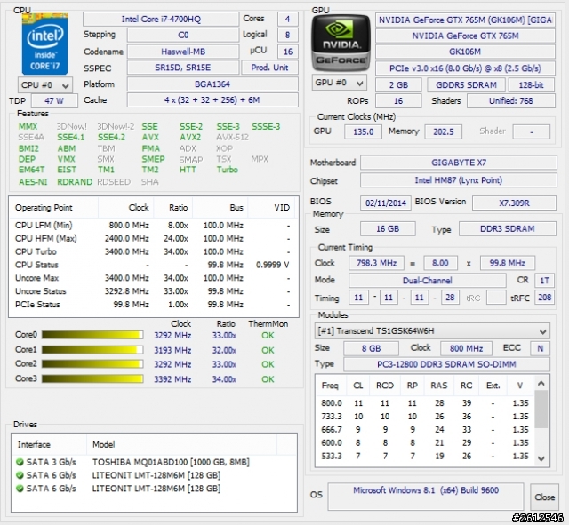Click the 798.3 MHz memory clock field
569x525 pixels.
(376, 263)
